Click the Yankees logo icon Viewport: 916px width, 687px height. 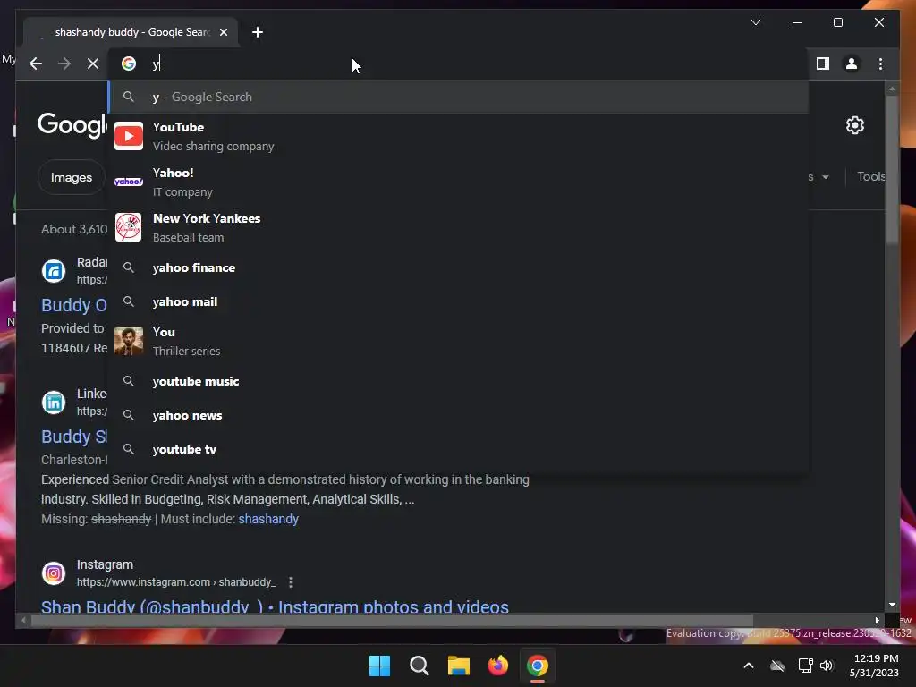[x=129, y=227]
